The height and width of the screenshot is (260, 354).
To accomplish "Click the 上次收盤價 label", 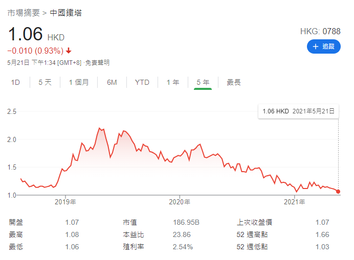I will pyautogui.click(x=254, y=222).
